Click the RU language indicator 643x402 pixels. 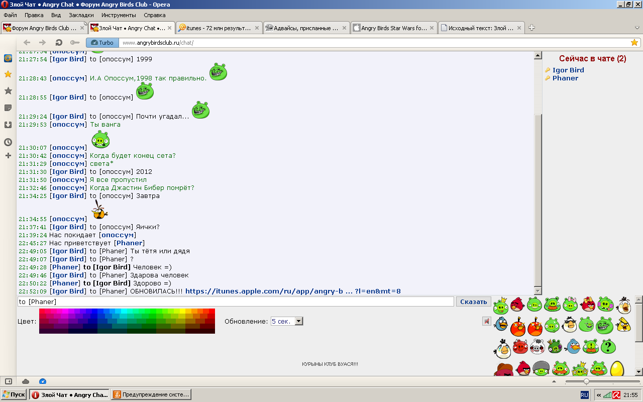coord(584,395)
